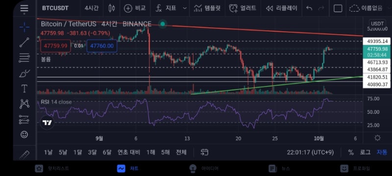Open the USDT currency selector
The height and width of the screenshot is (176, 392).
(x=377, y=23)
